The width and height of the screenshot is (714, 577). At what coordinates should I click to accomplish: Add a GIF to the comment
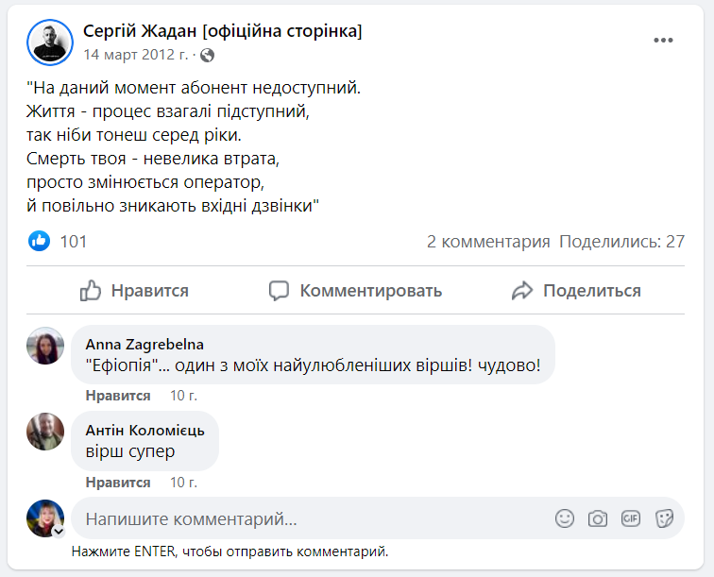631,518
